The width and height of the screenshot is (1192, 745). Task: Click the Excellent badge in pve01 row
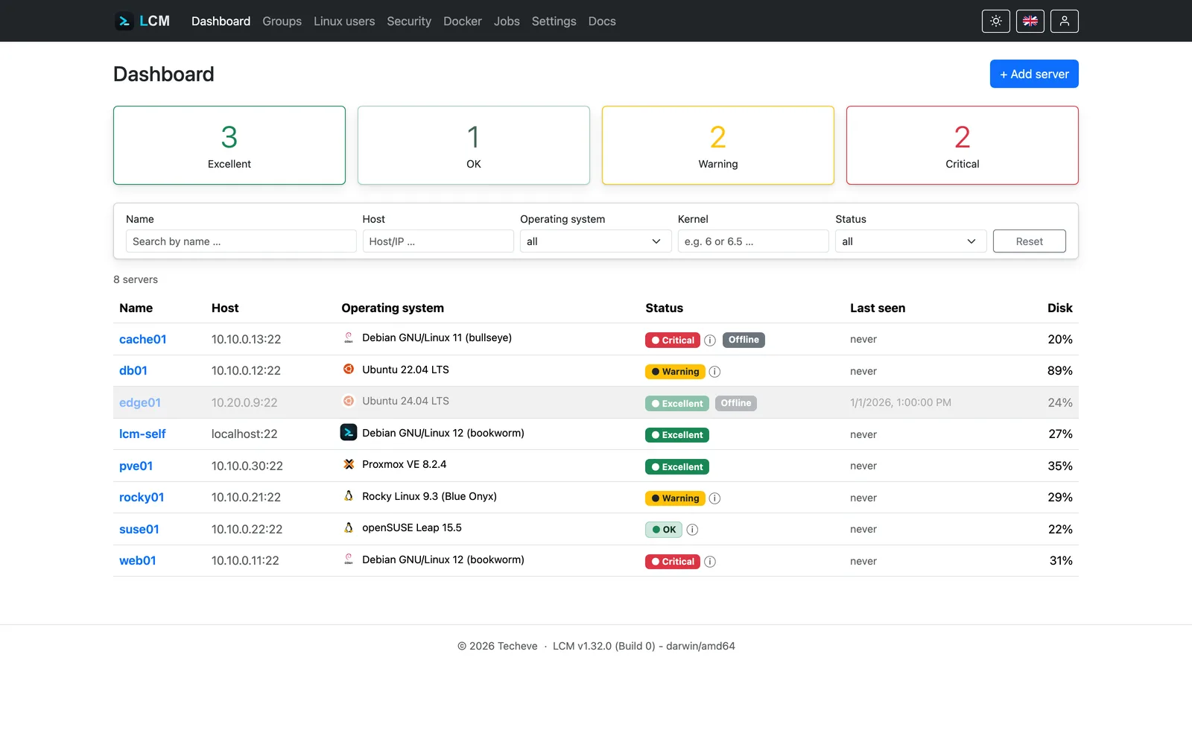click(x=677, y=467)
